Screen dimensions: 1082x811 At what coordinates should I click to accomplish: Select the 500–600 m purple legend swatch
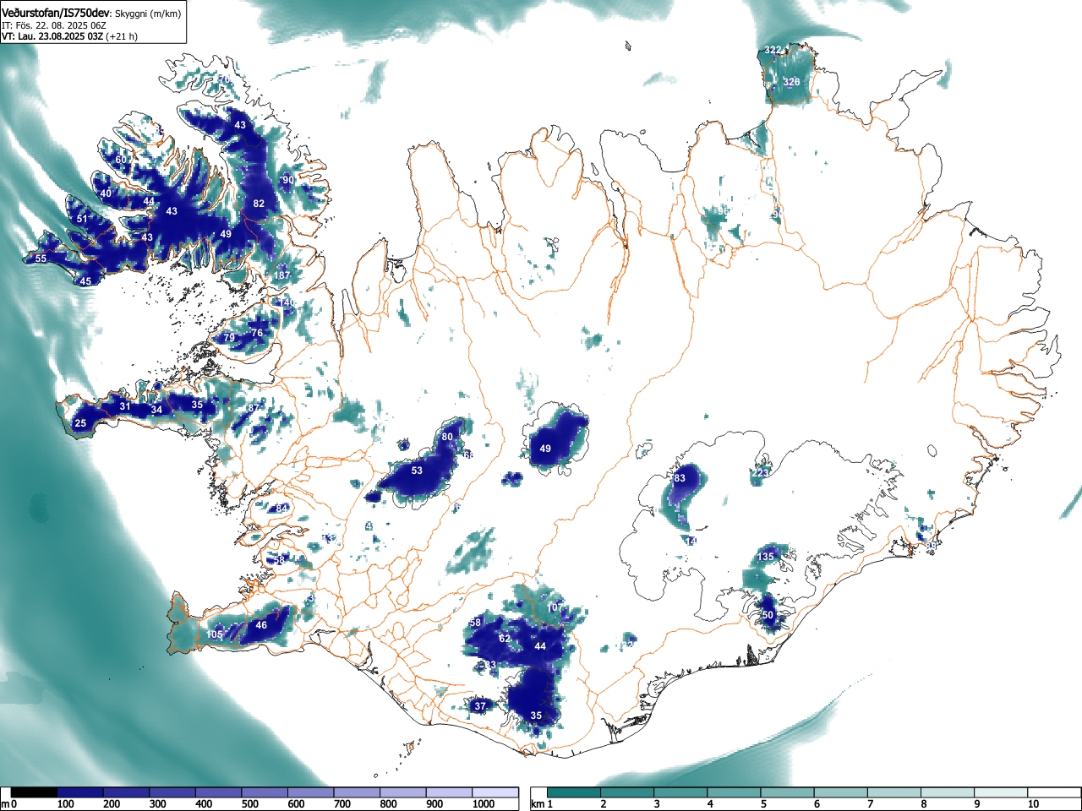coord(265,792)
